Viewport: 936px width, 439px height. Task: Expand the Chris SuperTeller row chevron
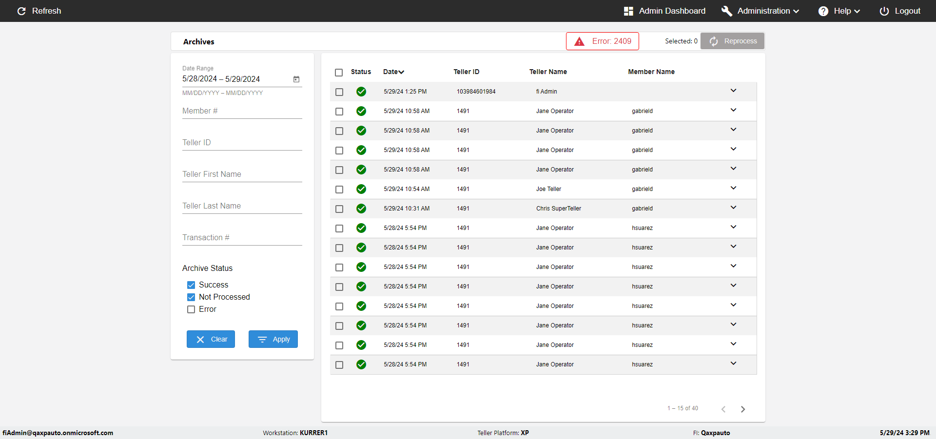(733, 208)
